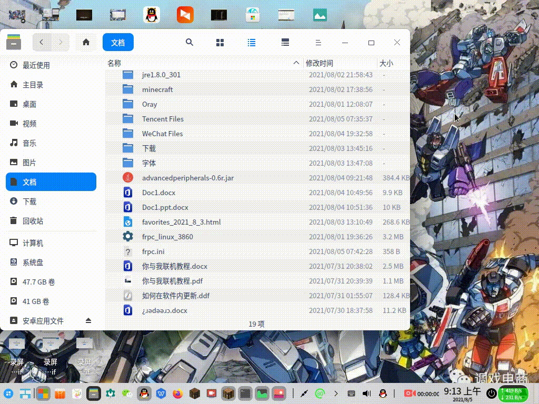The width and height of the screenshot is (539, 404).
Task: Switch to icon grid view
Action: tap(220, 43)
